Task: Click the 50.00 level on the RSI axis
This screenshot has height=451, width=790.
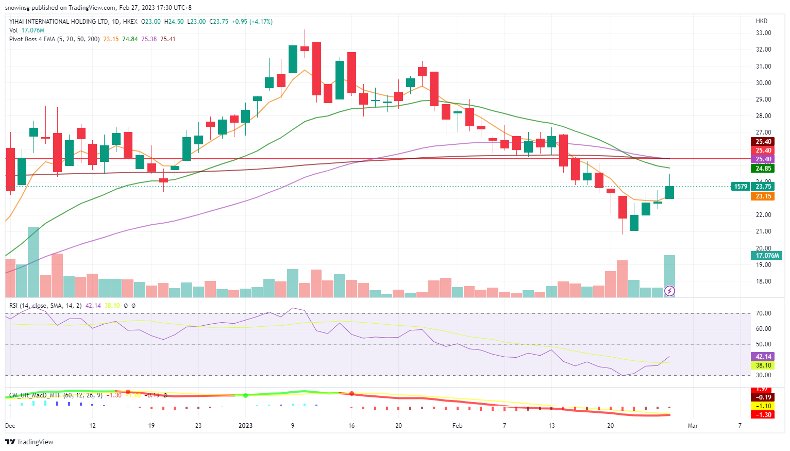Action: tap(763, 344)
